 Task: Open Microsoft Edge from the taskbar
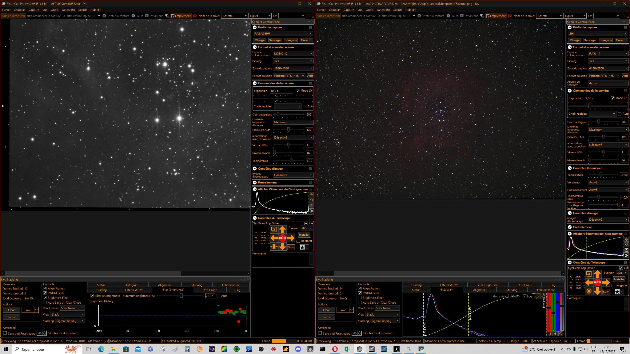click(101, 349)
